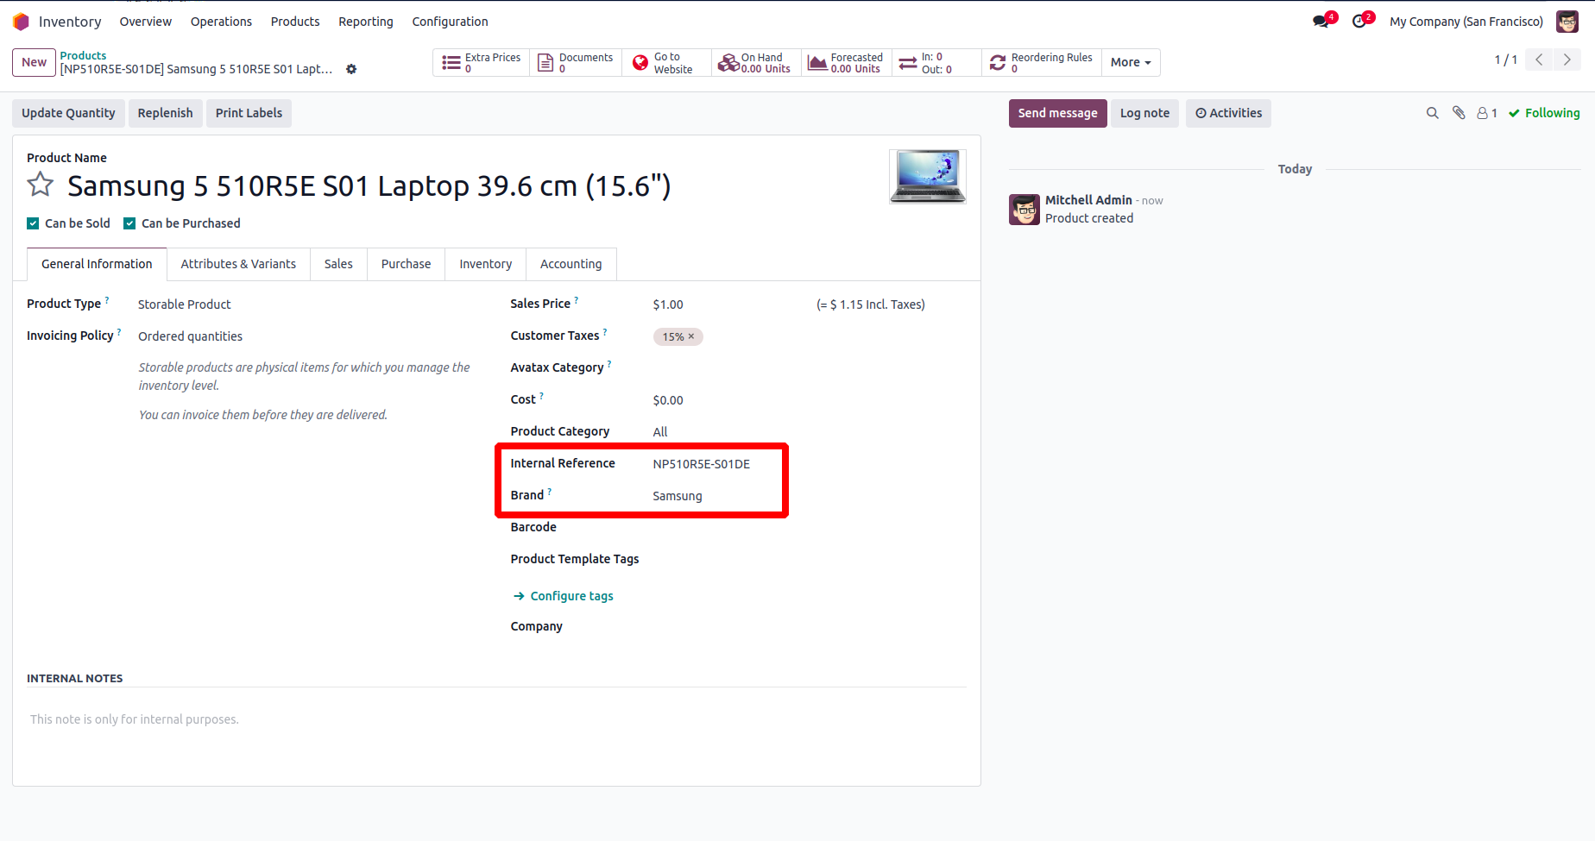Click the paperclip attachments icon
1595x841 pixels.
point(1459,113)
